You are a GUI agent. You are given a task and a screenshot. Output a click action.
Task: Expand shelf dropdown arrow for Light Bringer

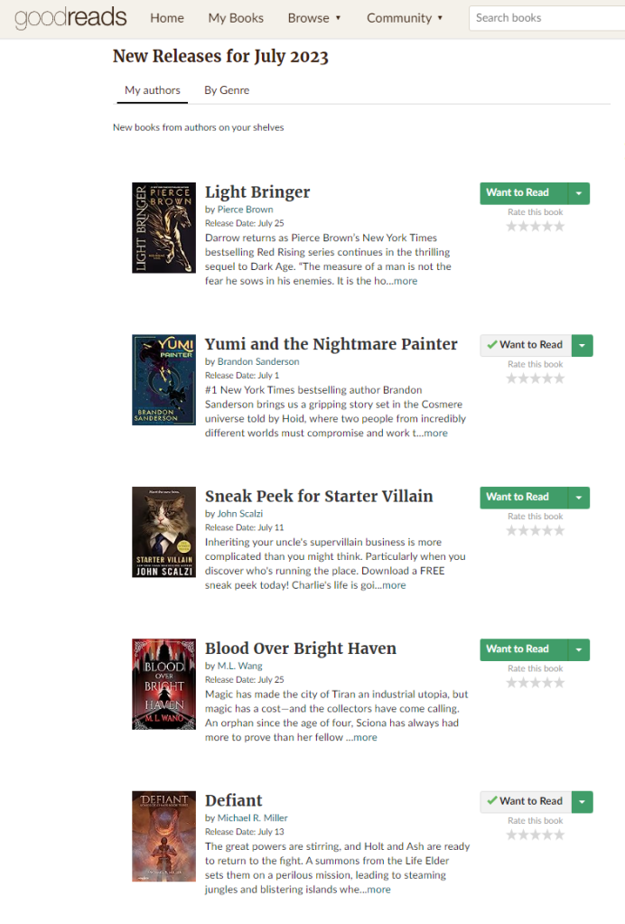(x=579, y=192)
